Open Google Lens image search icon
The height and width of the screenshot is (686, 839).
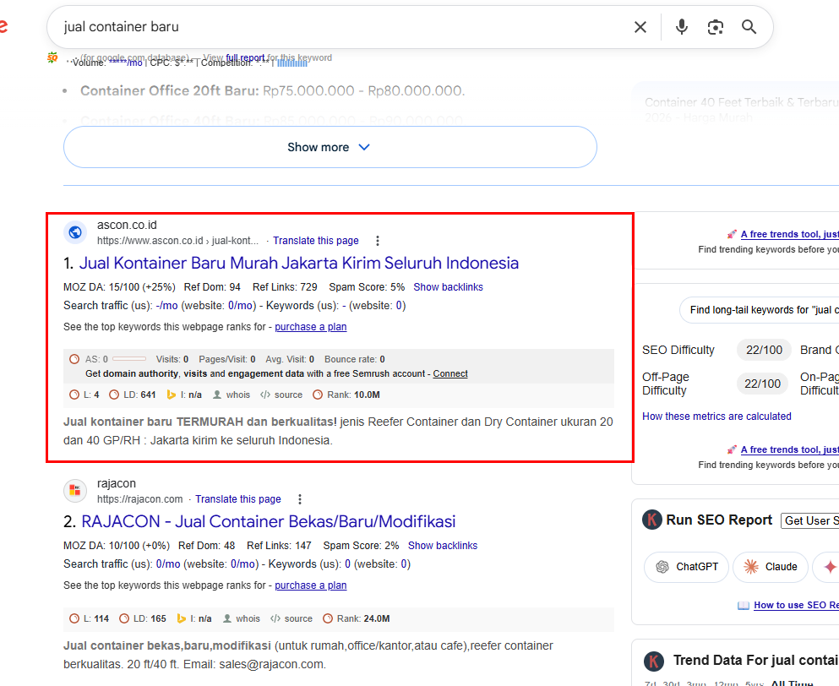coord(716,27)
